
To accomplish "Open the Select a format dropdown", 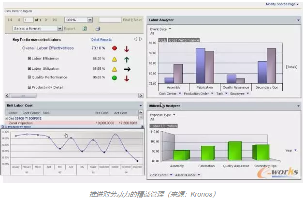I will pyautogui.click(x=59, y=29).
